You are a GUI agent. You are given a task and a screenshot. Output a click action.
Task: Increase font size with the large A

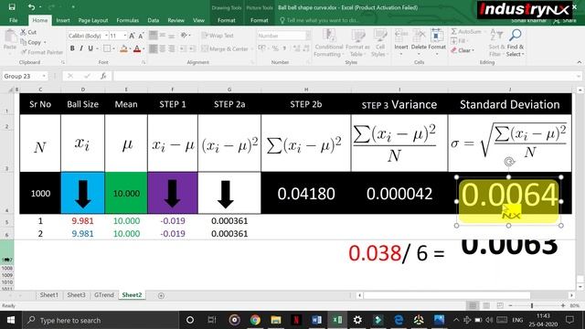[x=132, y=36]
